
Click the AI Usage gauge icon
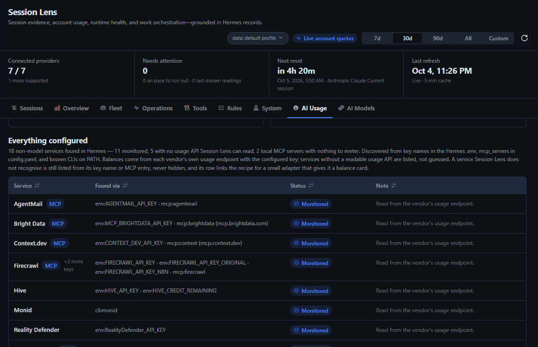click(x=296, y=108)
